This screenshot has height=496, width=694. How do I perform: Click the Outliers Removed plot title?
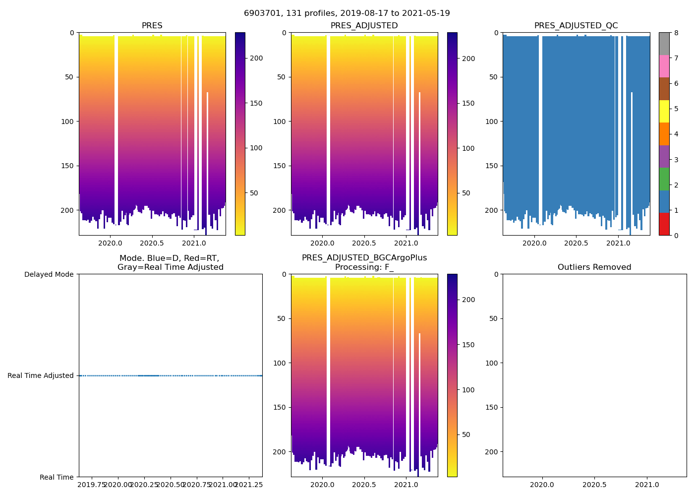pos(594,267)
